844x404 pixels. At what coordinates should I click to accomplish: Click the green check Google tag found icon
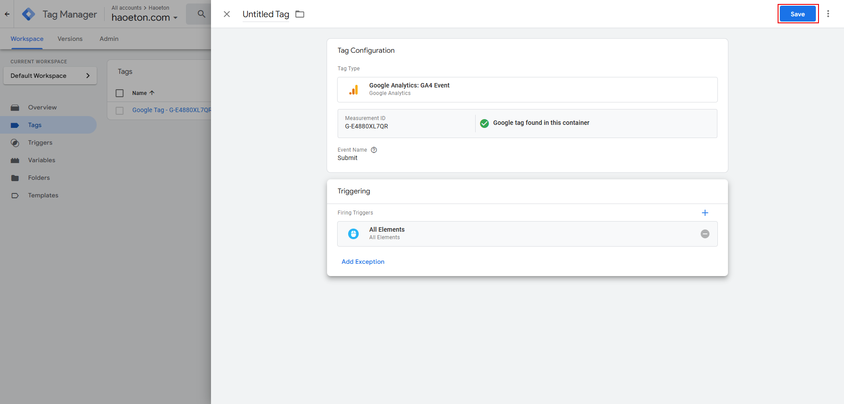pyautogui.click(x=484, y=123)
